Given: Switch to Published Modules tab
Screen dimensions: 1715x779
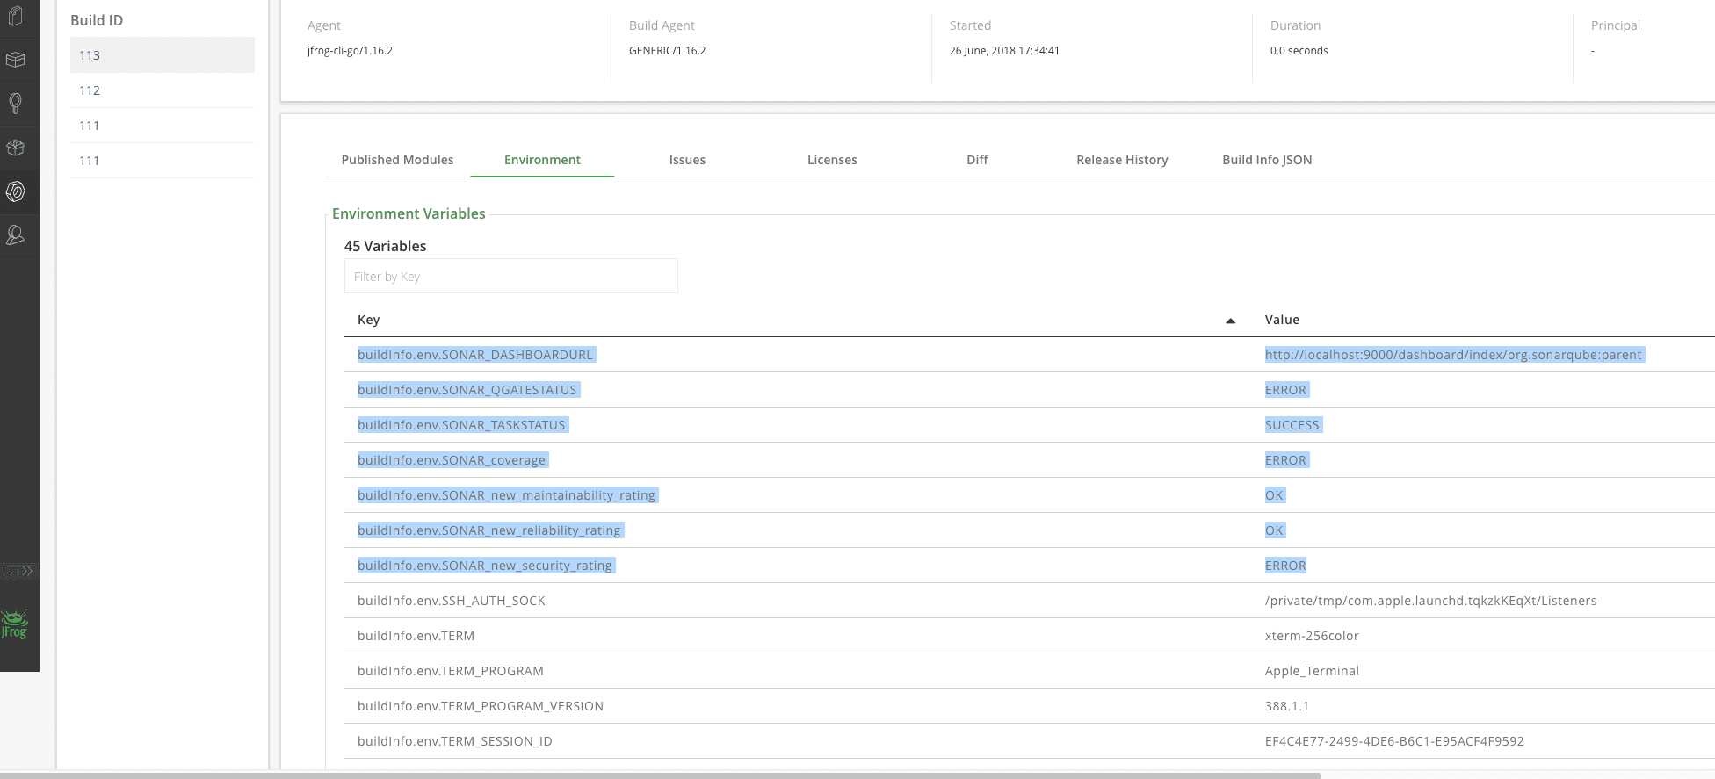Looking at the screenshot, I should pos(397,160).
